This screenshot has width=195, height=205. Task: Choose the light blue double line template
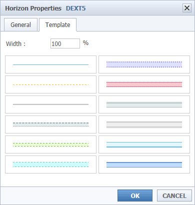click(x=144, y=144)
